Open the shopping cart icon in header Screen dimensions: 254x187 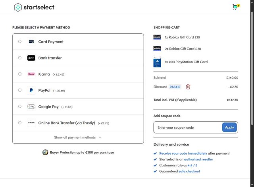pos(236,7)
